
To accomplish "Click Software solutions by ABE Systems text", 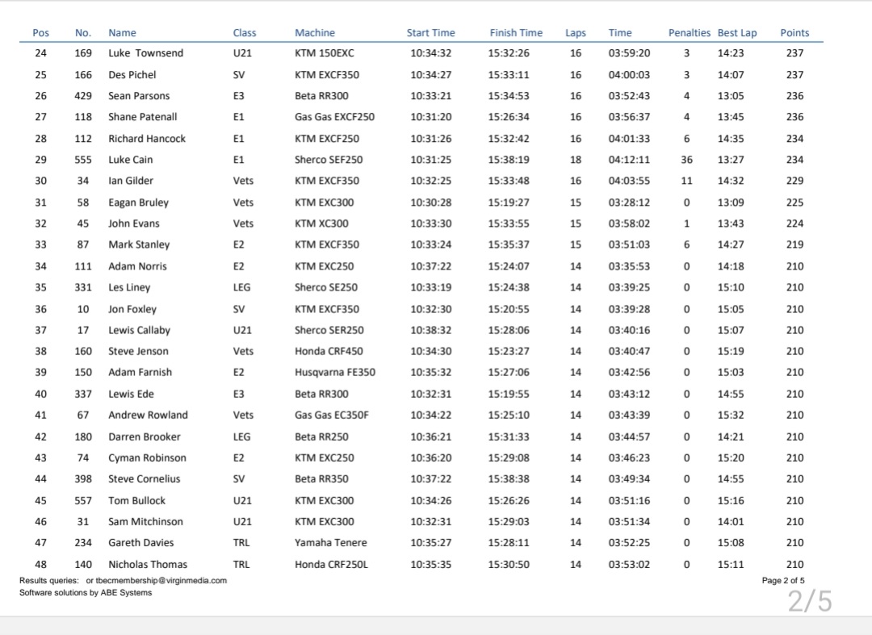I will pyautogui.click(x=86, y=593).
